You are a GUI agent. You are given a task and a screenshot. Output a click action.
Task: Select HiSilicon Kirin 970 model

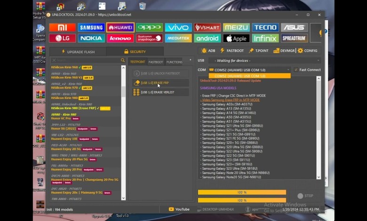click(72, 88)
